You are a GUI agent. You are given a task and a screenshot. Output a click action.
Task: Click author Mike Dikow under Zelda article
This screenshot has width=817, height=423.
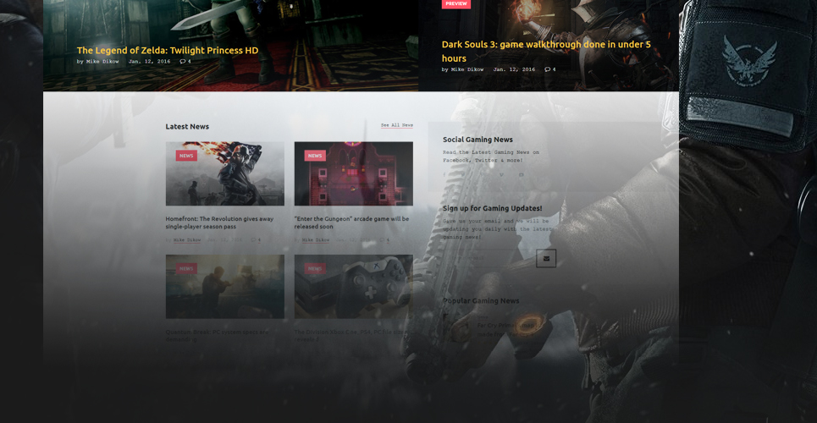pyautogui.click(x=102, y=62)
